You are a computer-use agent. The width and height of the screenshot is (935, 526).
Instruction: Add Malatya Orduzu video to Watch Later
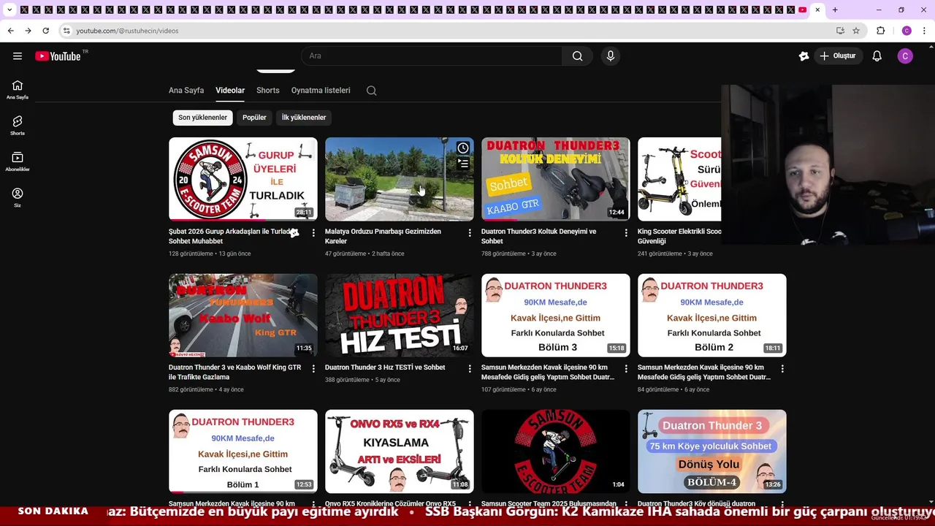pos(463,148)
